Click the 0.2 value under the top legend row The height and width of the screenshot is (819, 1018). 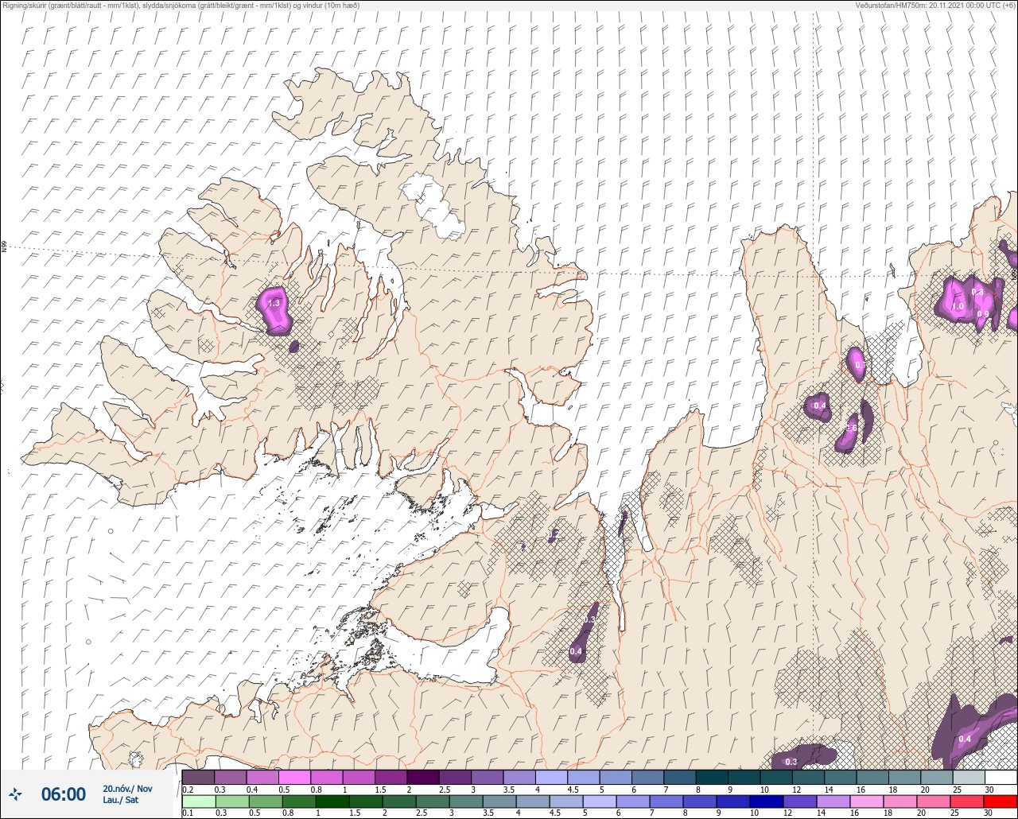(x=188, y=789)
